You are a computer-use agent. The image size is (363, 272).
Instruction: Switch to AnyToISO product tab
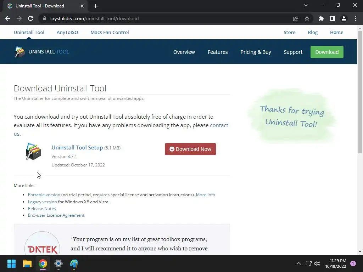67,32
